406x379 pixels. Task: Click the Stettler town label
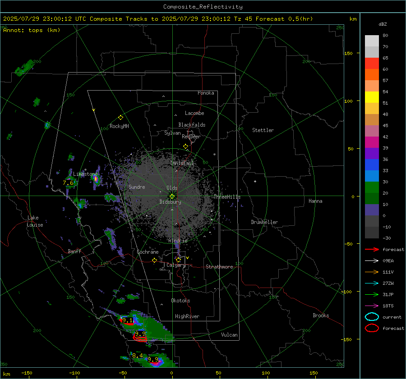[263, 130]
